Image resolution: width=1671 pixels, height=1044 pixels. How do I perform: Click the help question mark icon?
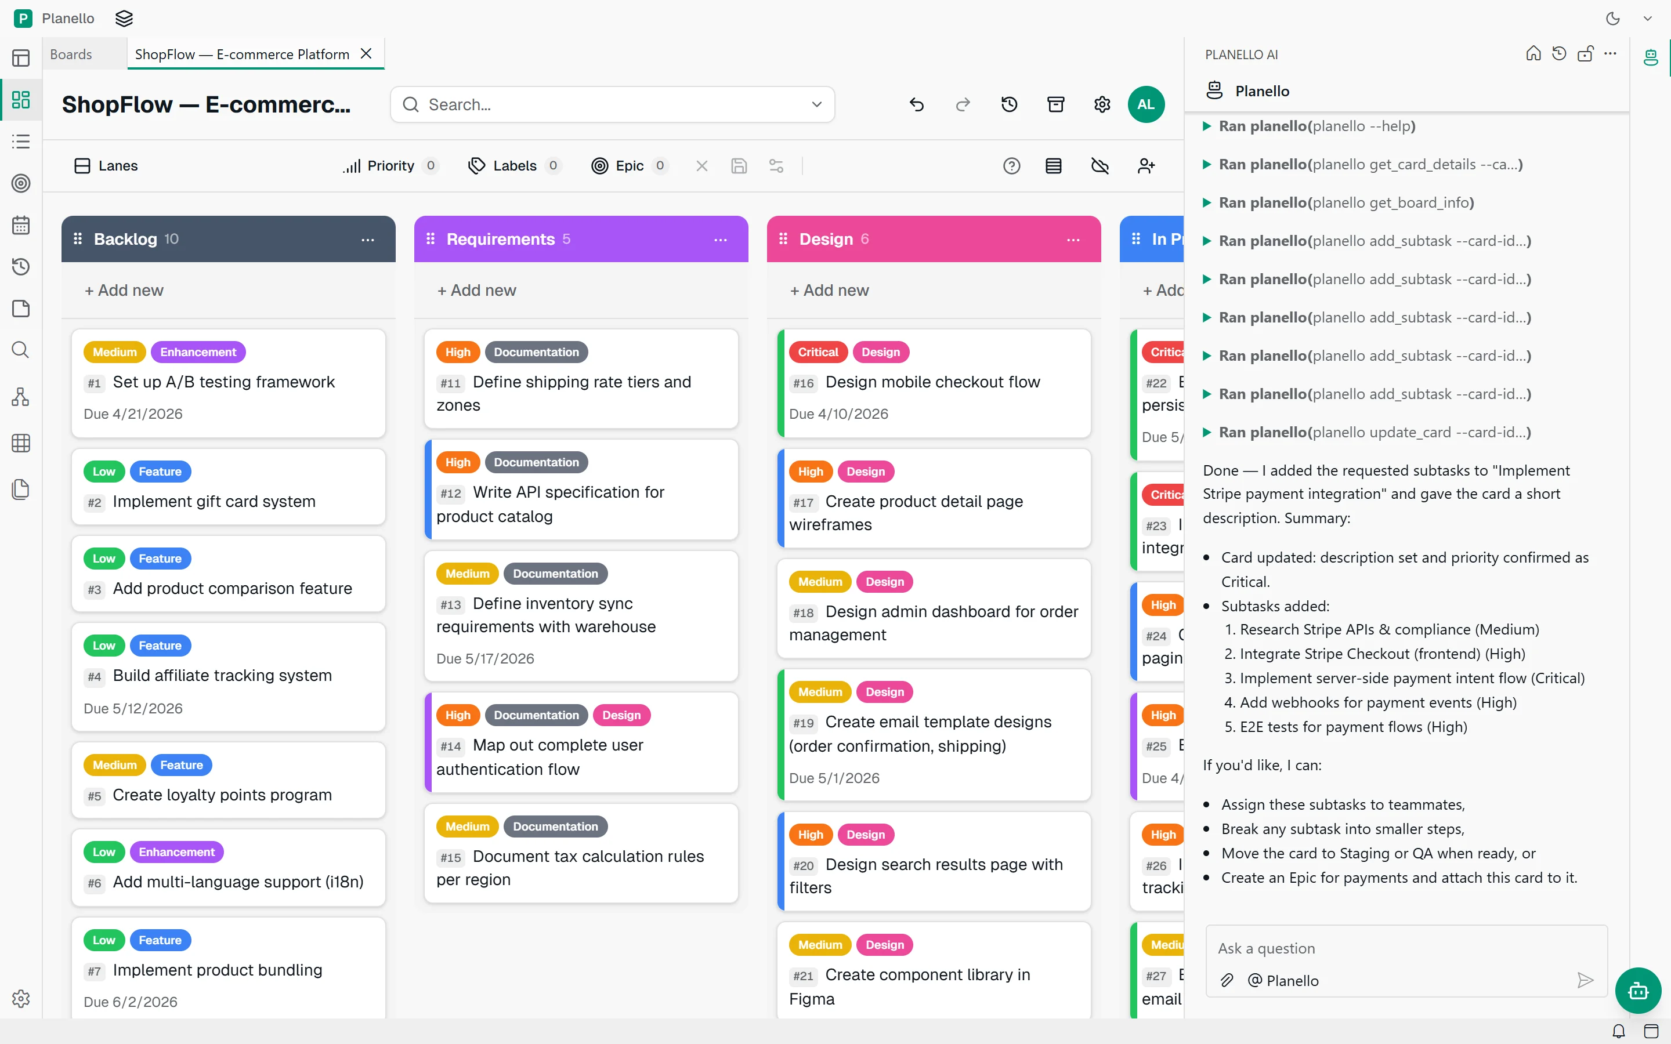coord(1011,166)
